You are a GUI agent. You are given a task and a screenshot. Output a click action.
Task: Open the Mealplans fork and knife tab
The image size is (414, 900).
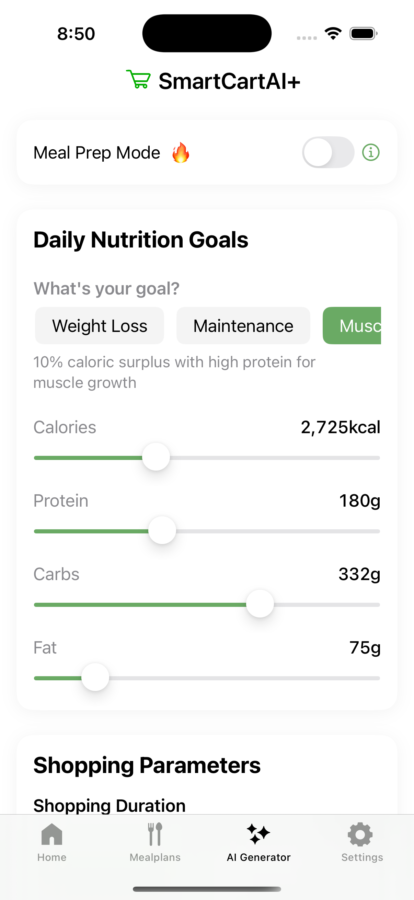click(155, 842)
